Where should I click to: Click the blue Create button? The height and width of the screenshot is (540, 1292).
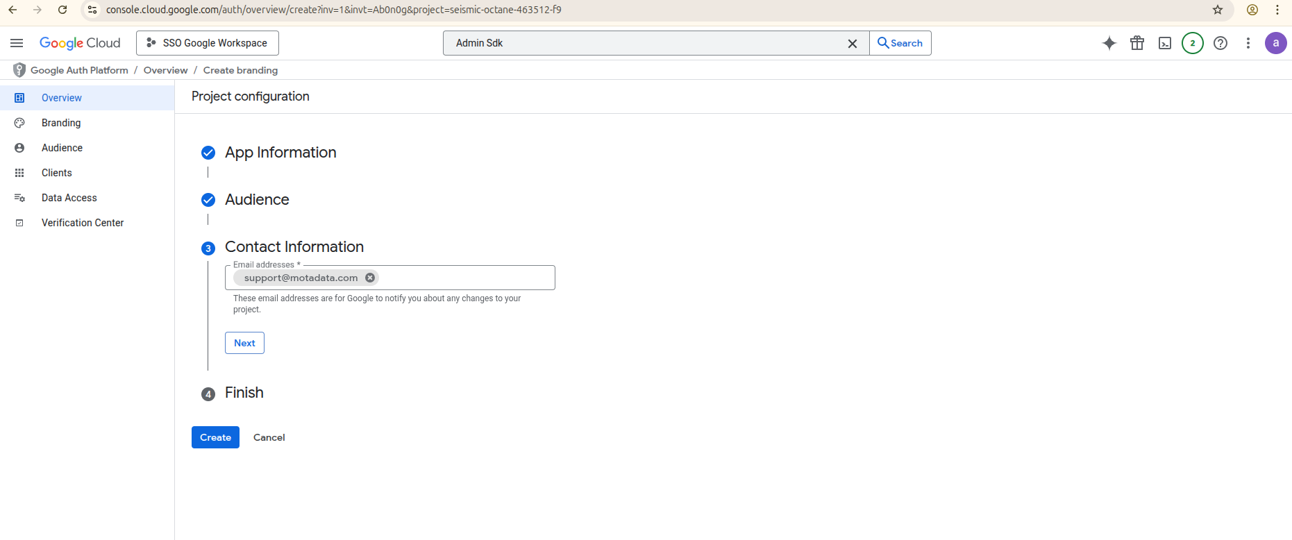pyautogui.click(x=215, y=437)
